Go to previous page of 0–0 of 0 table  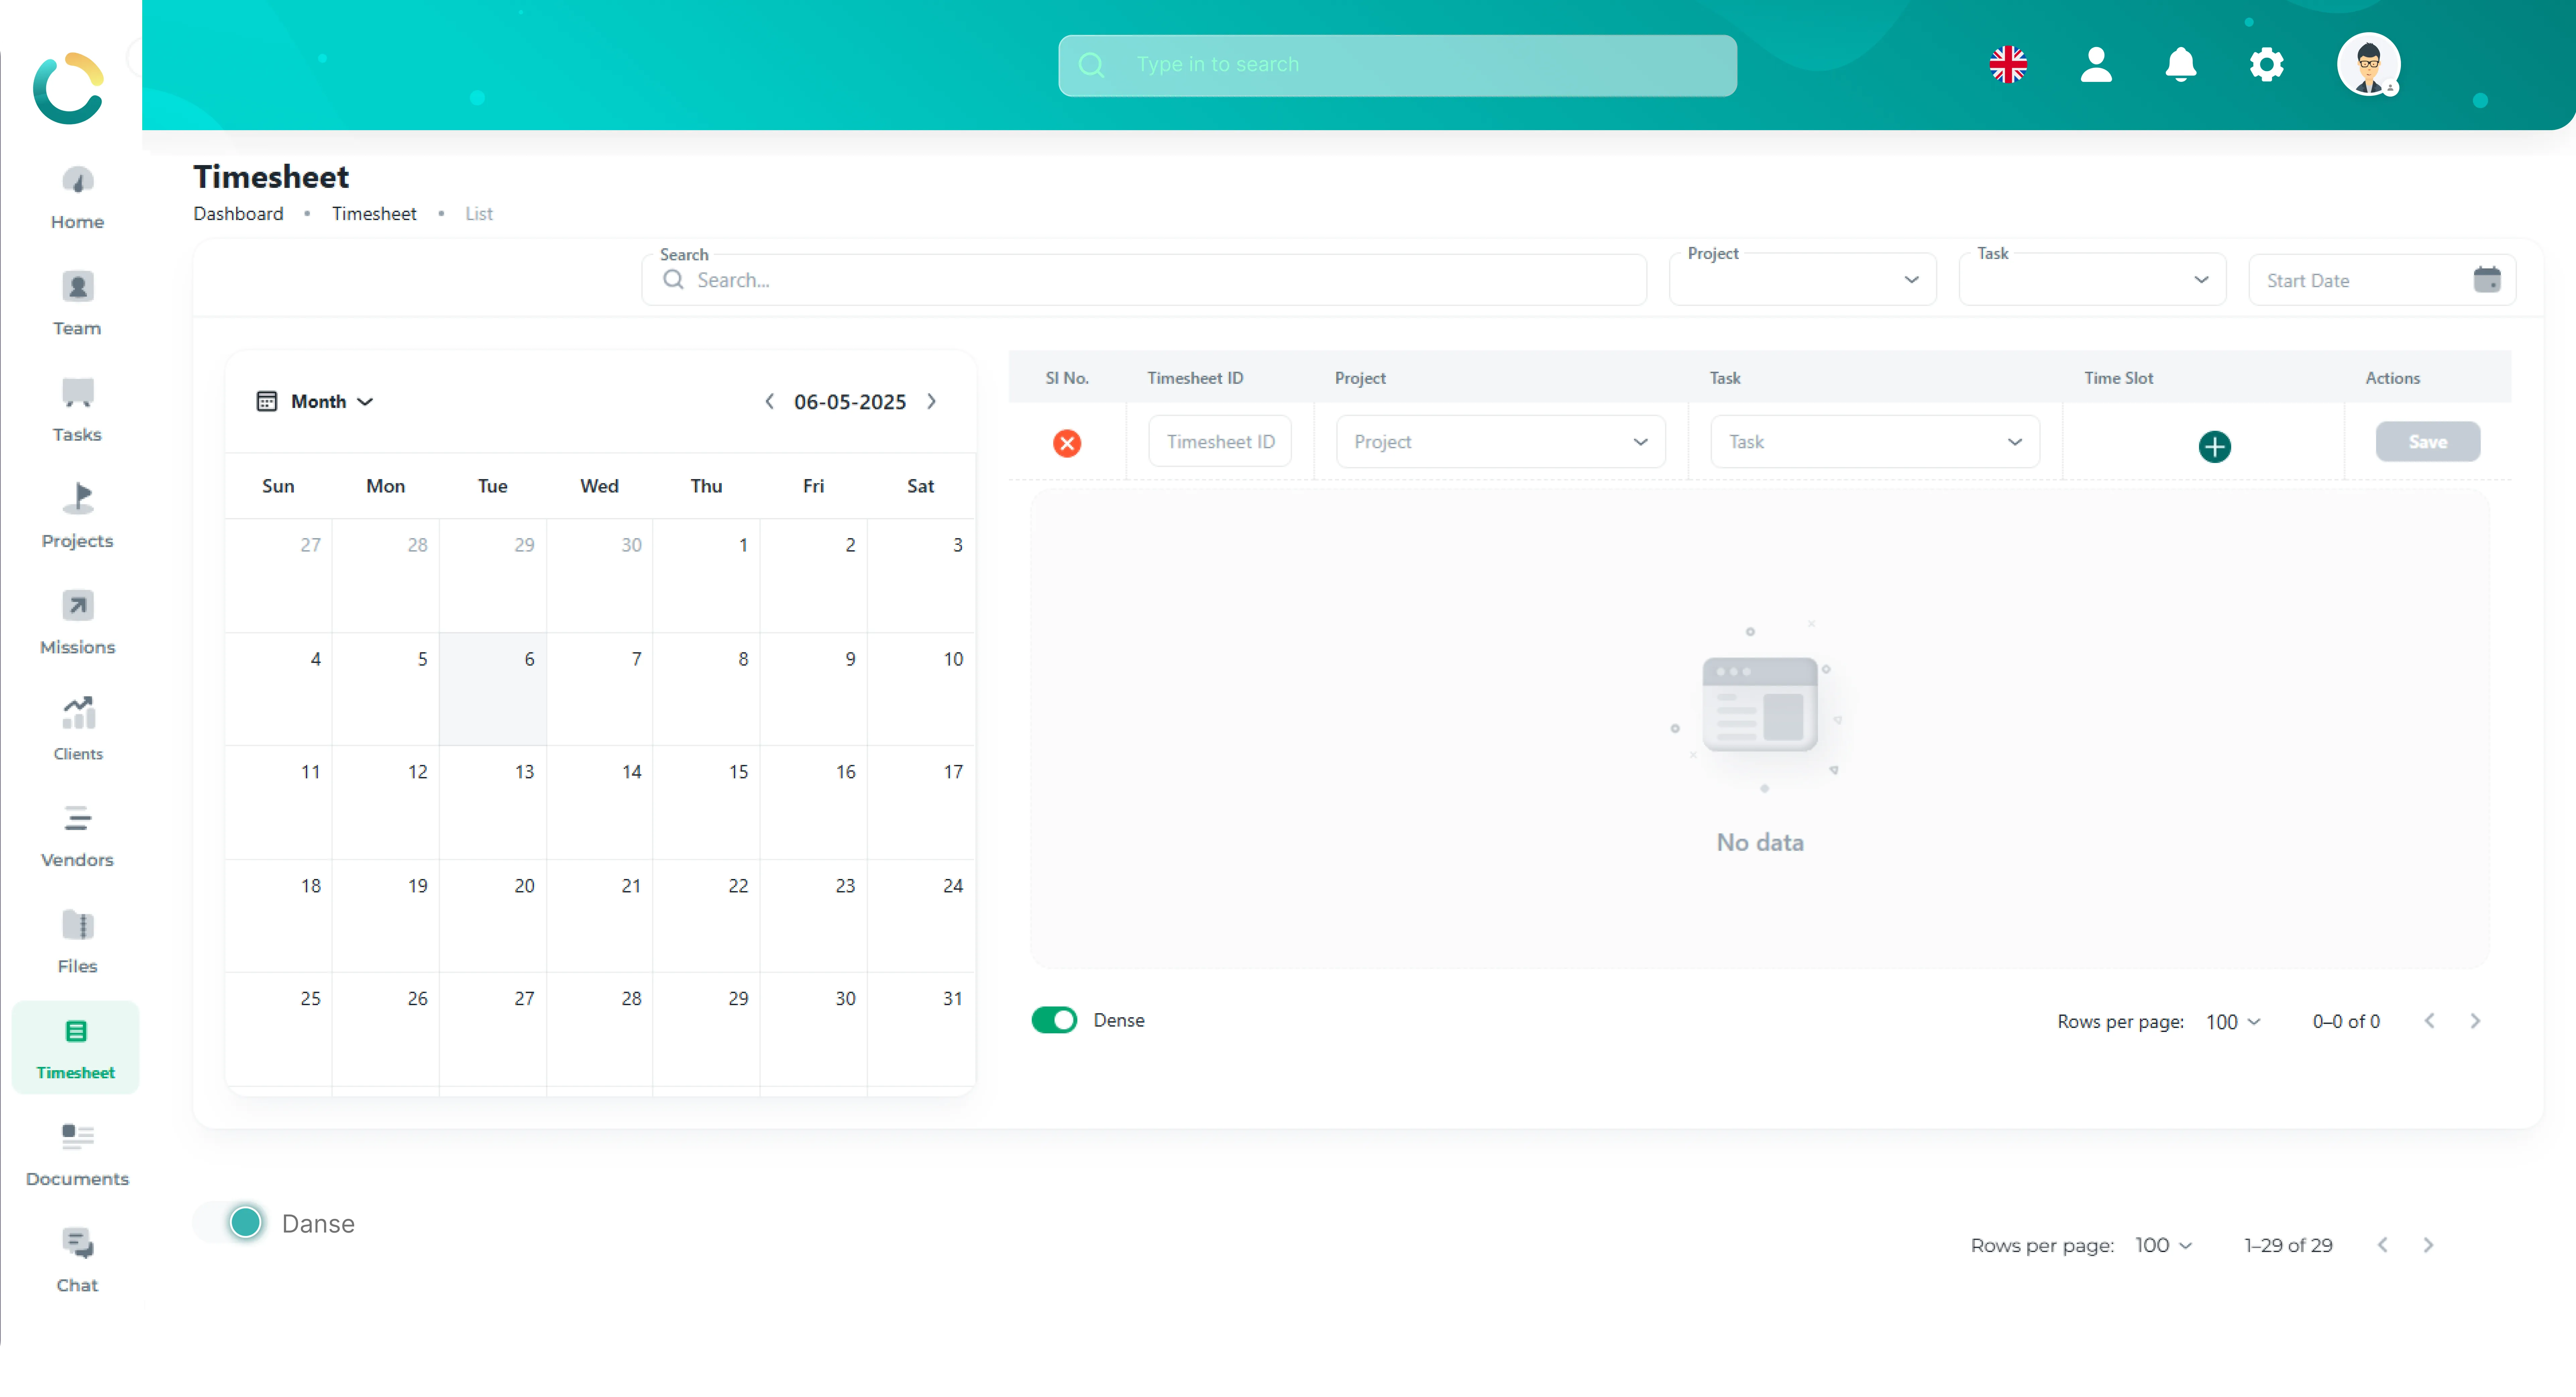(x=2429, y=1021)
